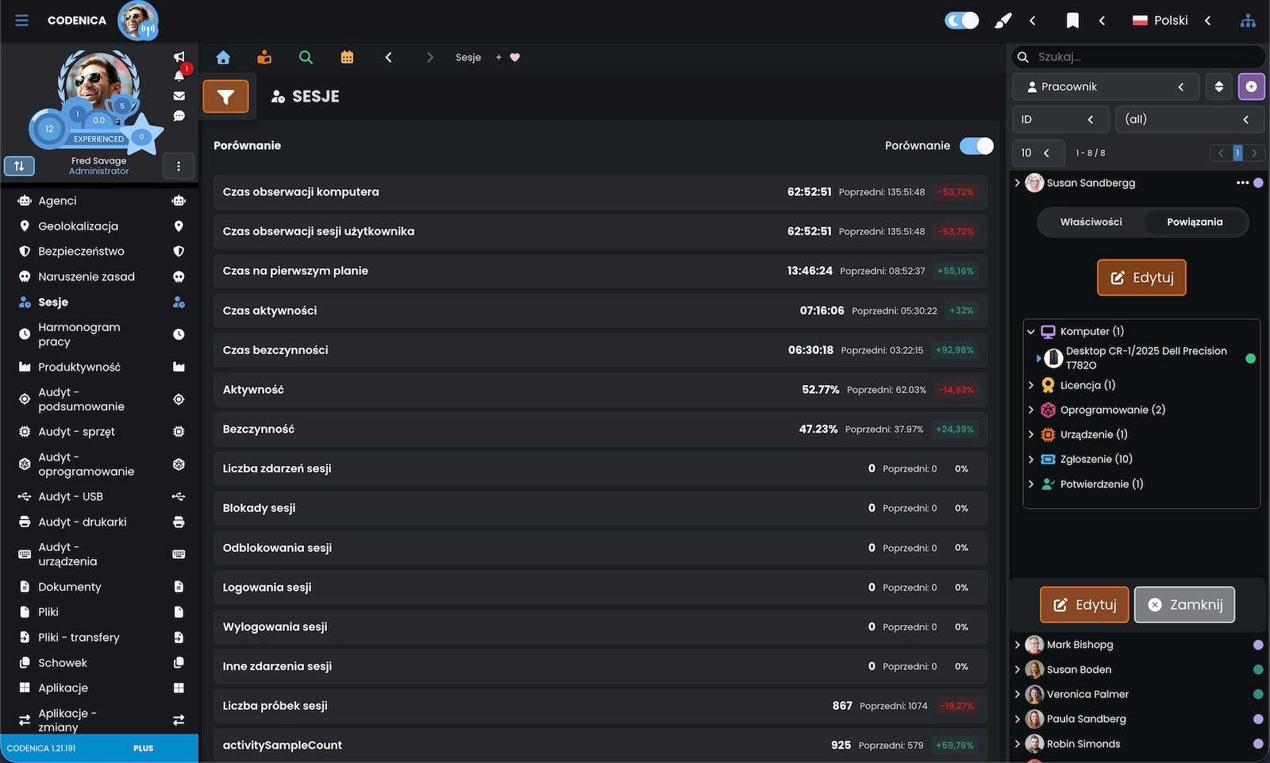Image resolution: width=1270 pixels, height=763 pixels.
Task: Click previous page arrow in pagination
Action: tap(1221, 153)
